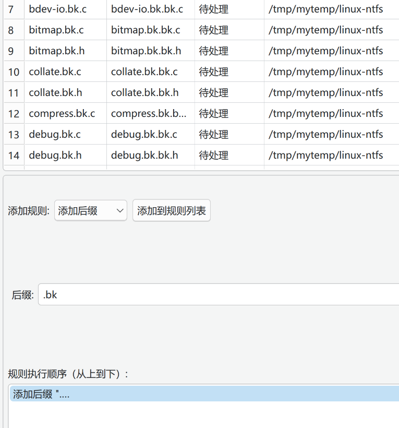Click the /tmp/mytemp/linux-ntfs path in row 13
Image resolution: width=399 pixels, height=428 pixels.
tap(332, 134)
